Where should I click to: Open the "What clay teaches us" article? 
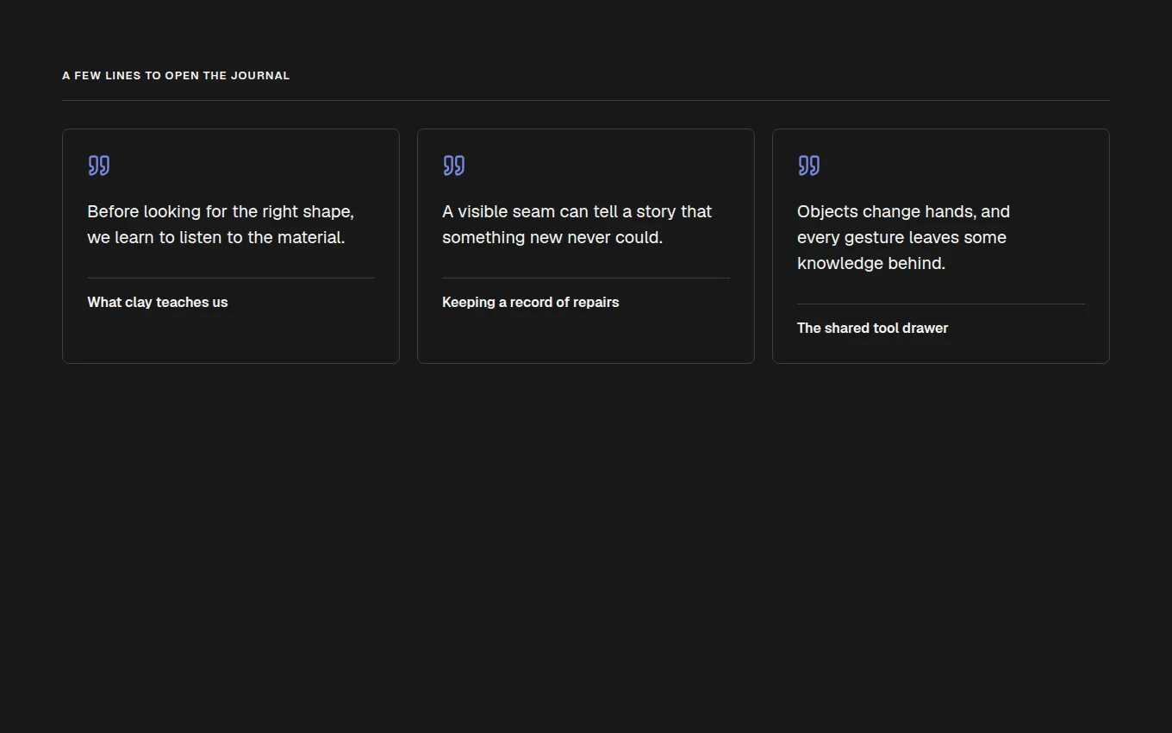(x=158, y=303)
